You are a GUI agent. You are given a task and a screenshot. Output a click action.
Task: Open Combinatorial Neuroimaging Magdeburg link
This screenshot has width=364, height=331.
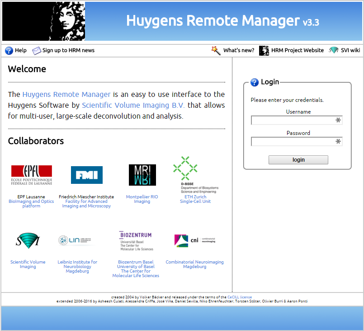195,264
